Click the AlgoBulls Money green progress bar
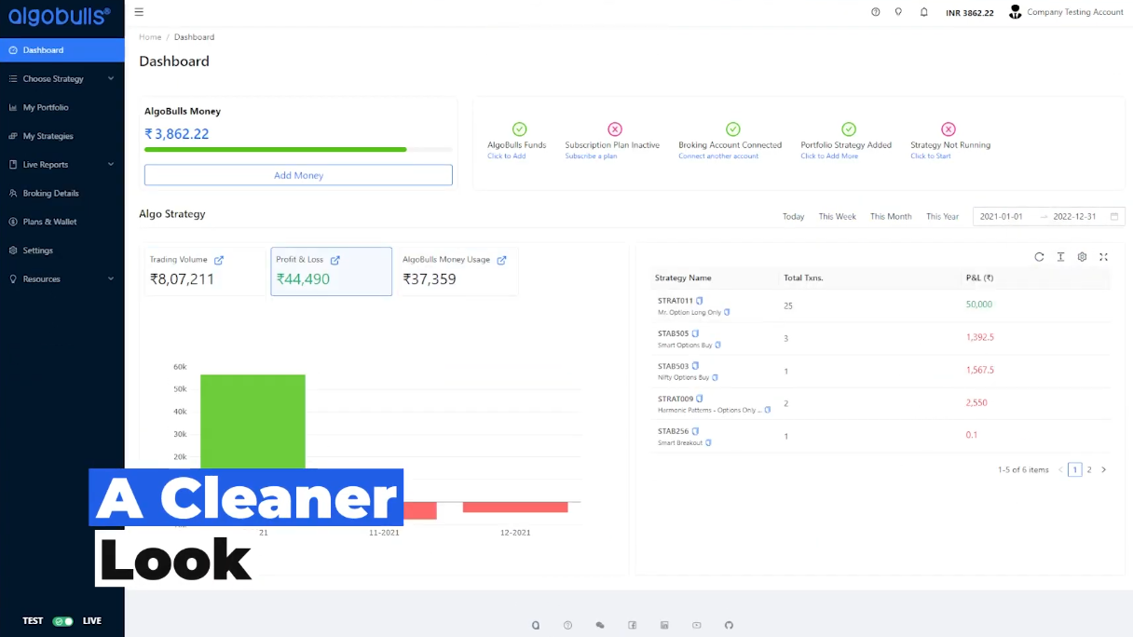The width and height of the screenshot is (1133, 637). click(x=276, y=149)
